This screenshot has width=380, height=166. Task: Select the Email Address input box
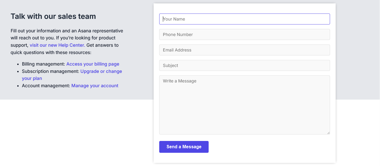[x=244, y=50]
